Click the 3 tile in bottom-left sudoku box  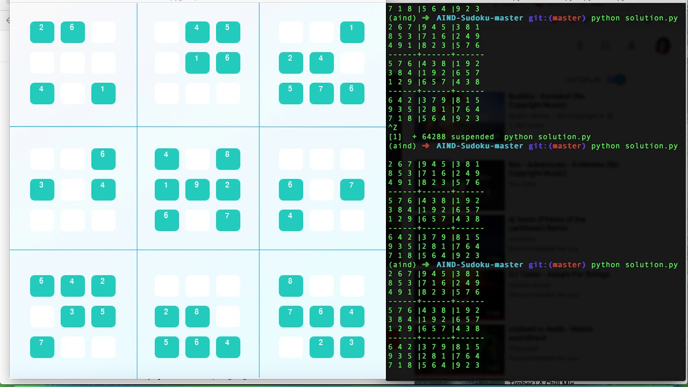pos(73,317)
